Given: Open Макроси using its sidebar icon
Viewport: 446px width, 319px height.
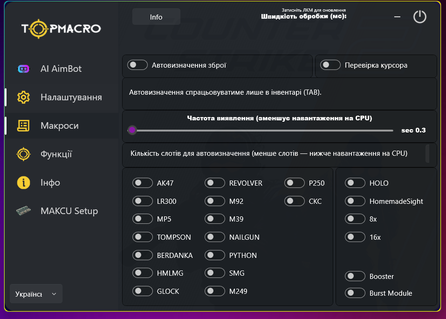Looking at the screenshot, I should 24,125.
